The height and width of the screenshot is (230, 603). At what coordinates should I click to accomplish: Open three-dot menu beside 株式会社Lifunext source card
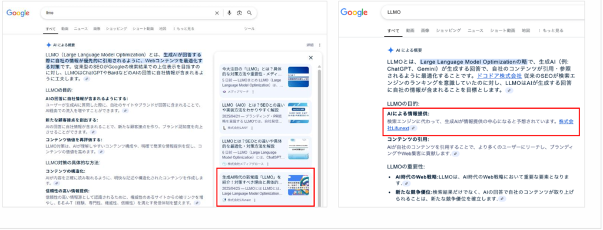click(254, 200)
